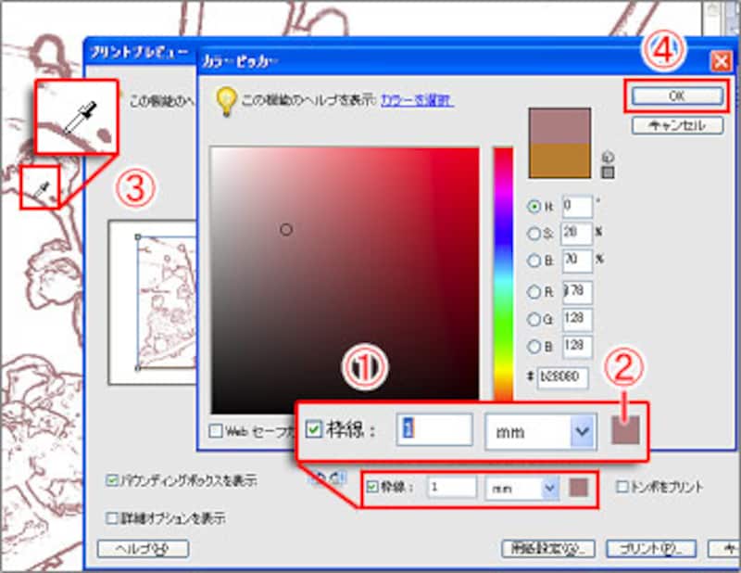This screenshot has width=741, height=573.
Task: Click キャンセル in the Color Picker dialog
Action: (x=677, y=126)
